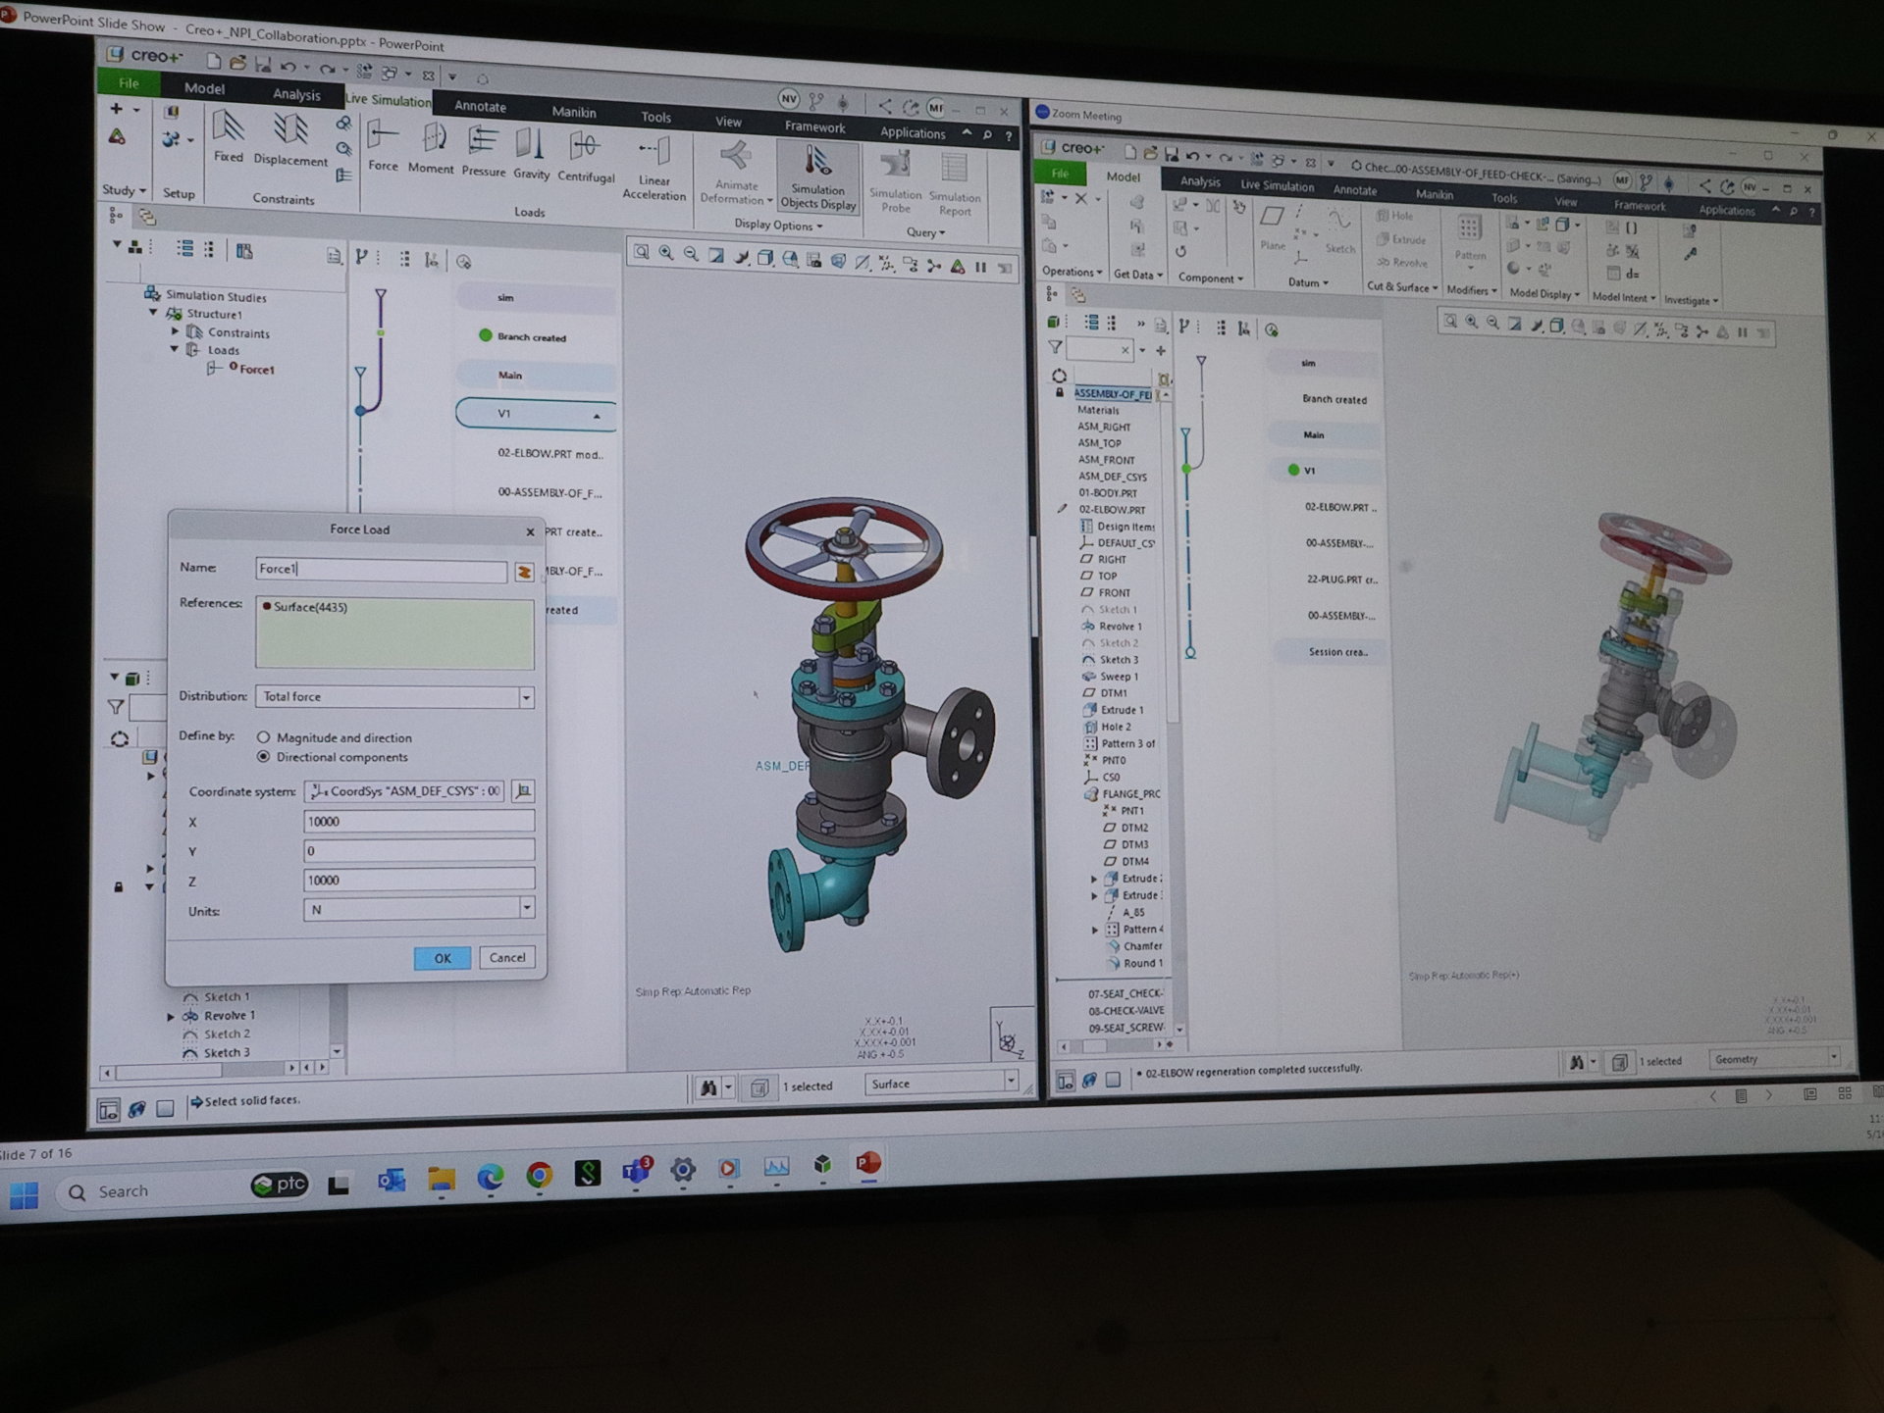The image size is (1884, 1413).
Task: Select the Branch created history entry, left window
Action: [x=531, y=337]
